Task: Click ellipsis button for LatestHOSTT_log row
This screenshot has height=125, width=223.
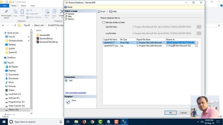Action: (x=197, y=46)
